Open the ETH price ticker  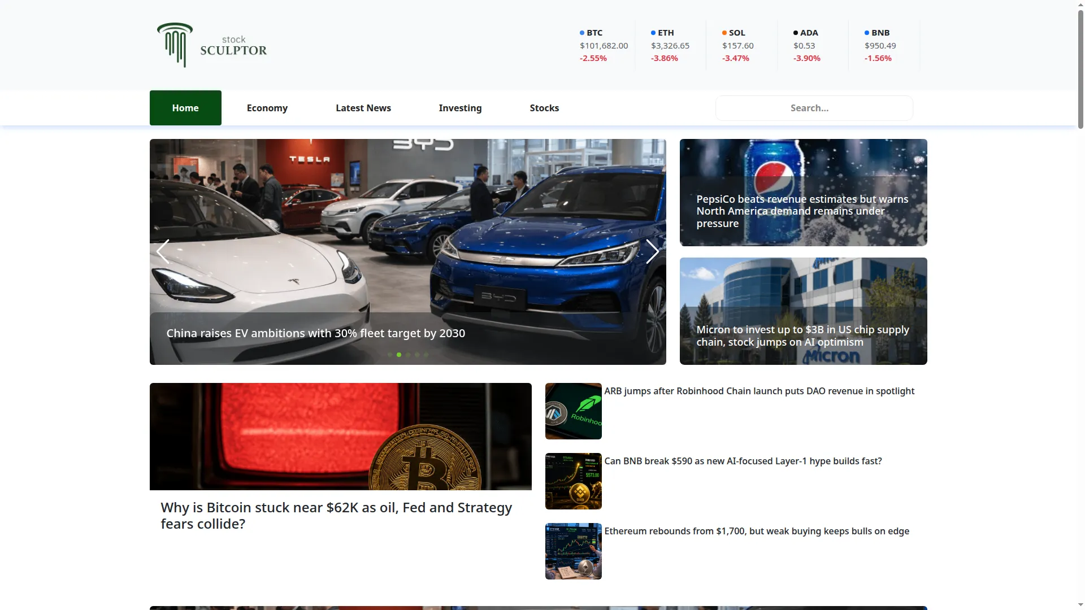click(670, 45)
